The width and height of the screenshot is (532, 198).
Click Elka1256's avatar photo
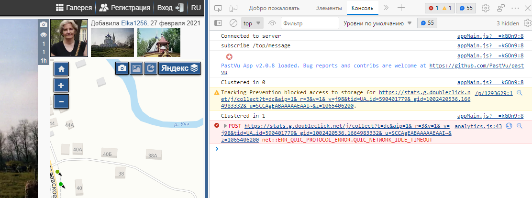(x=69, y=38)
